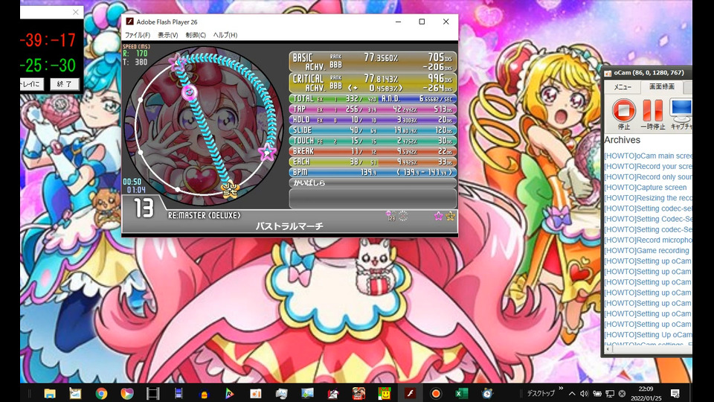This screenshot has height=402, width=714.
Task: Open the clock app icon on the taskbar
Action: coord(487,393)
